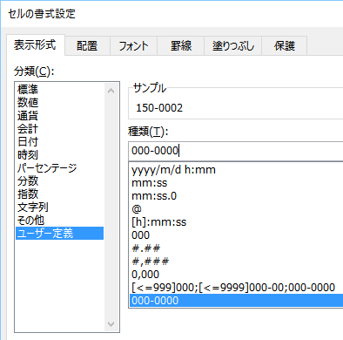343x340 pixels.
Task: Select the #,### format entry
Action: click(x=237, y=262)
